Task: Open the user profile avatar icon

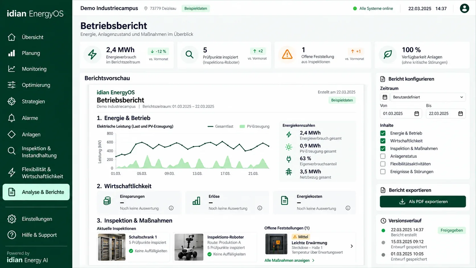Action: (x=464, y=8)
